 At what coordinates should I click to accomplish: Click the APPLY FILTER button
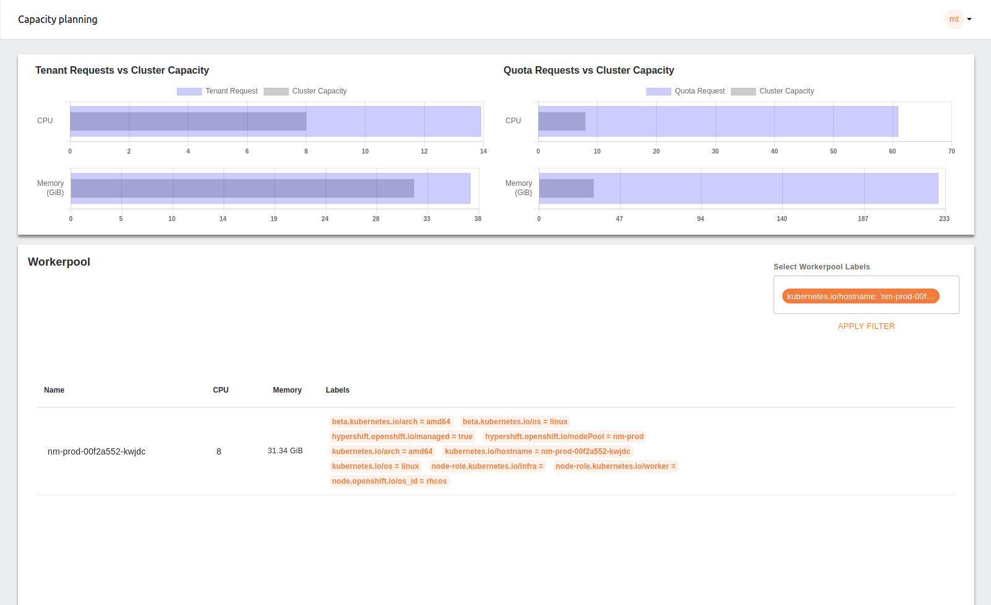click(866, 326)
